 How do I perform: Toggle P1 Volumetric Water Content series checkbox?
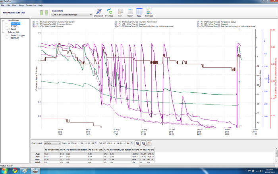33,22
